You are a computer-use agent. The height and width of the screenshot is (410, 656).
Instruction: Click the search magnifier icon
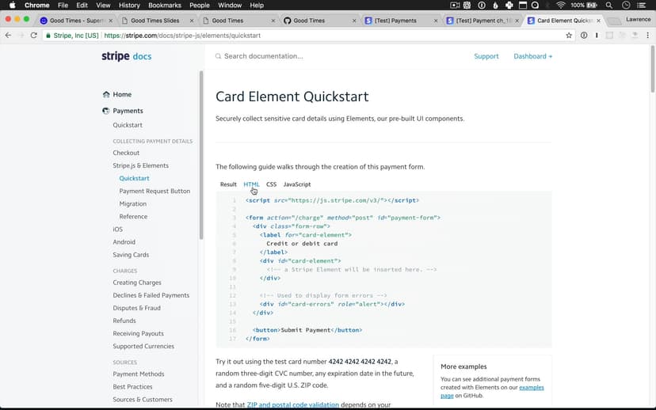click(219, 56)
